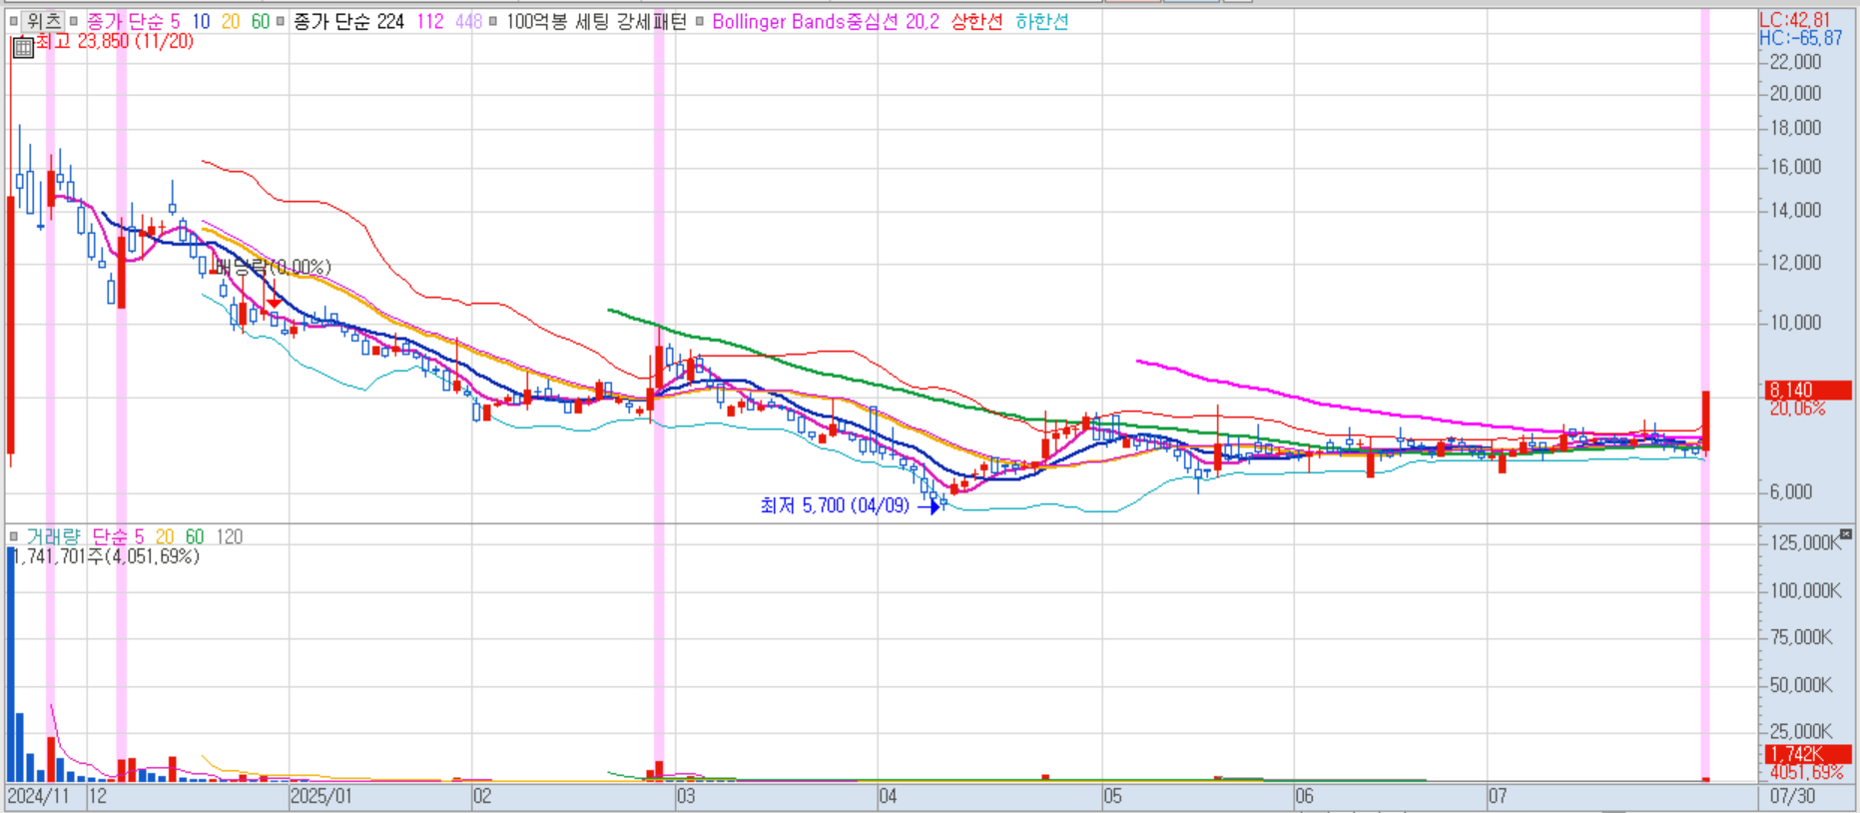The height and width of the screenshot is (813, 1860).
Task: Toggle the square marker before Bollinger Bands
Action: coord(700,21)
